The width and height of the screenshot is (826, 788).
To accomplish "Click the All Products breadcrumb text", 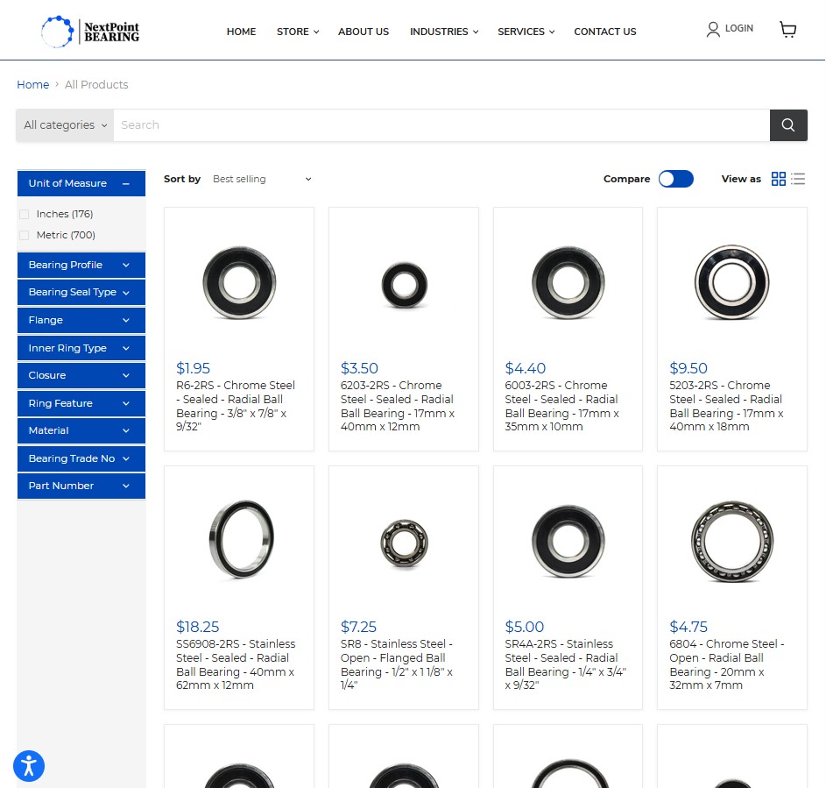I will coord(96,84).
